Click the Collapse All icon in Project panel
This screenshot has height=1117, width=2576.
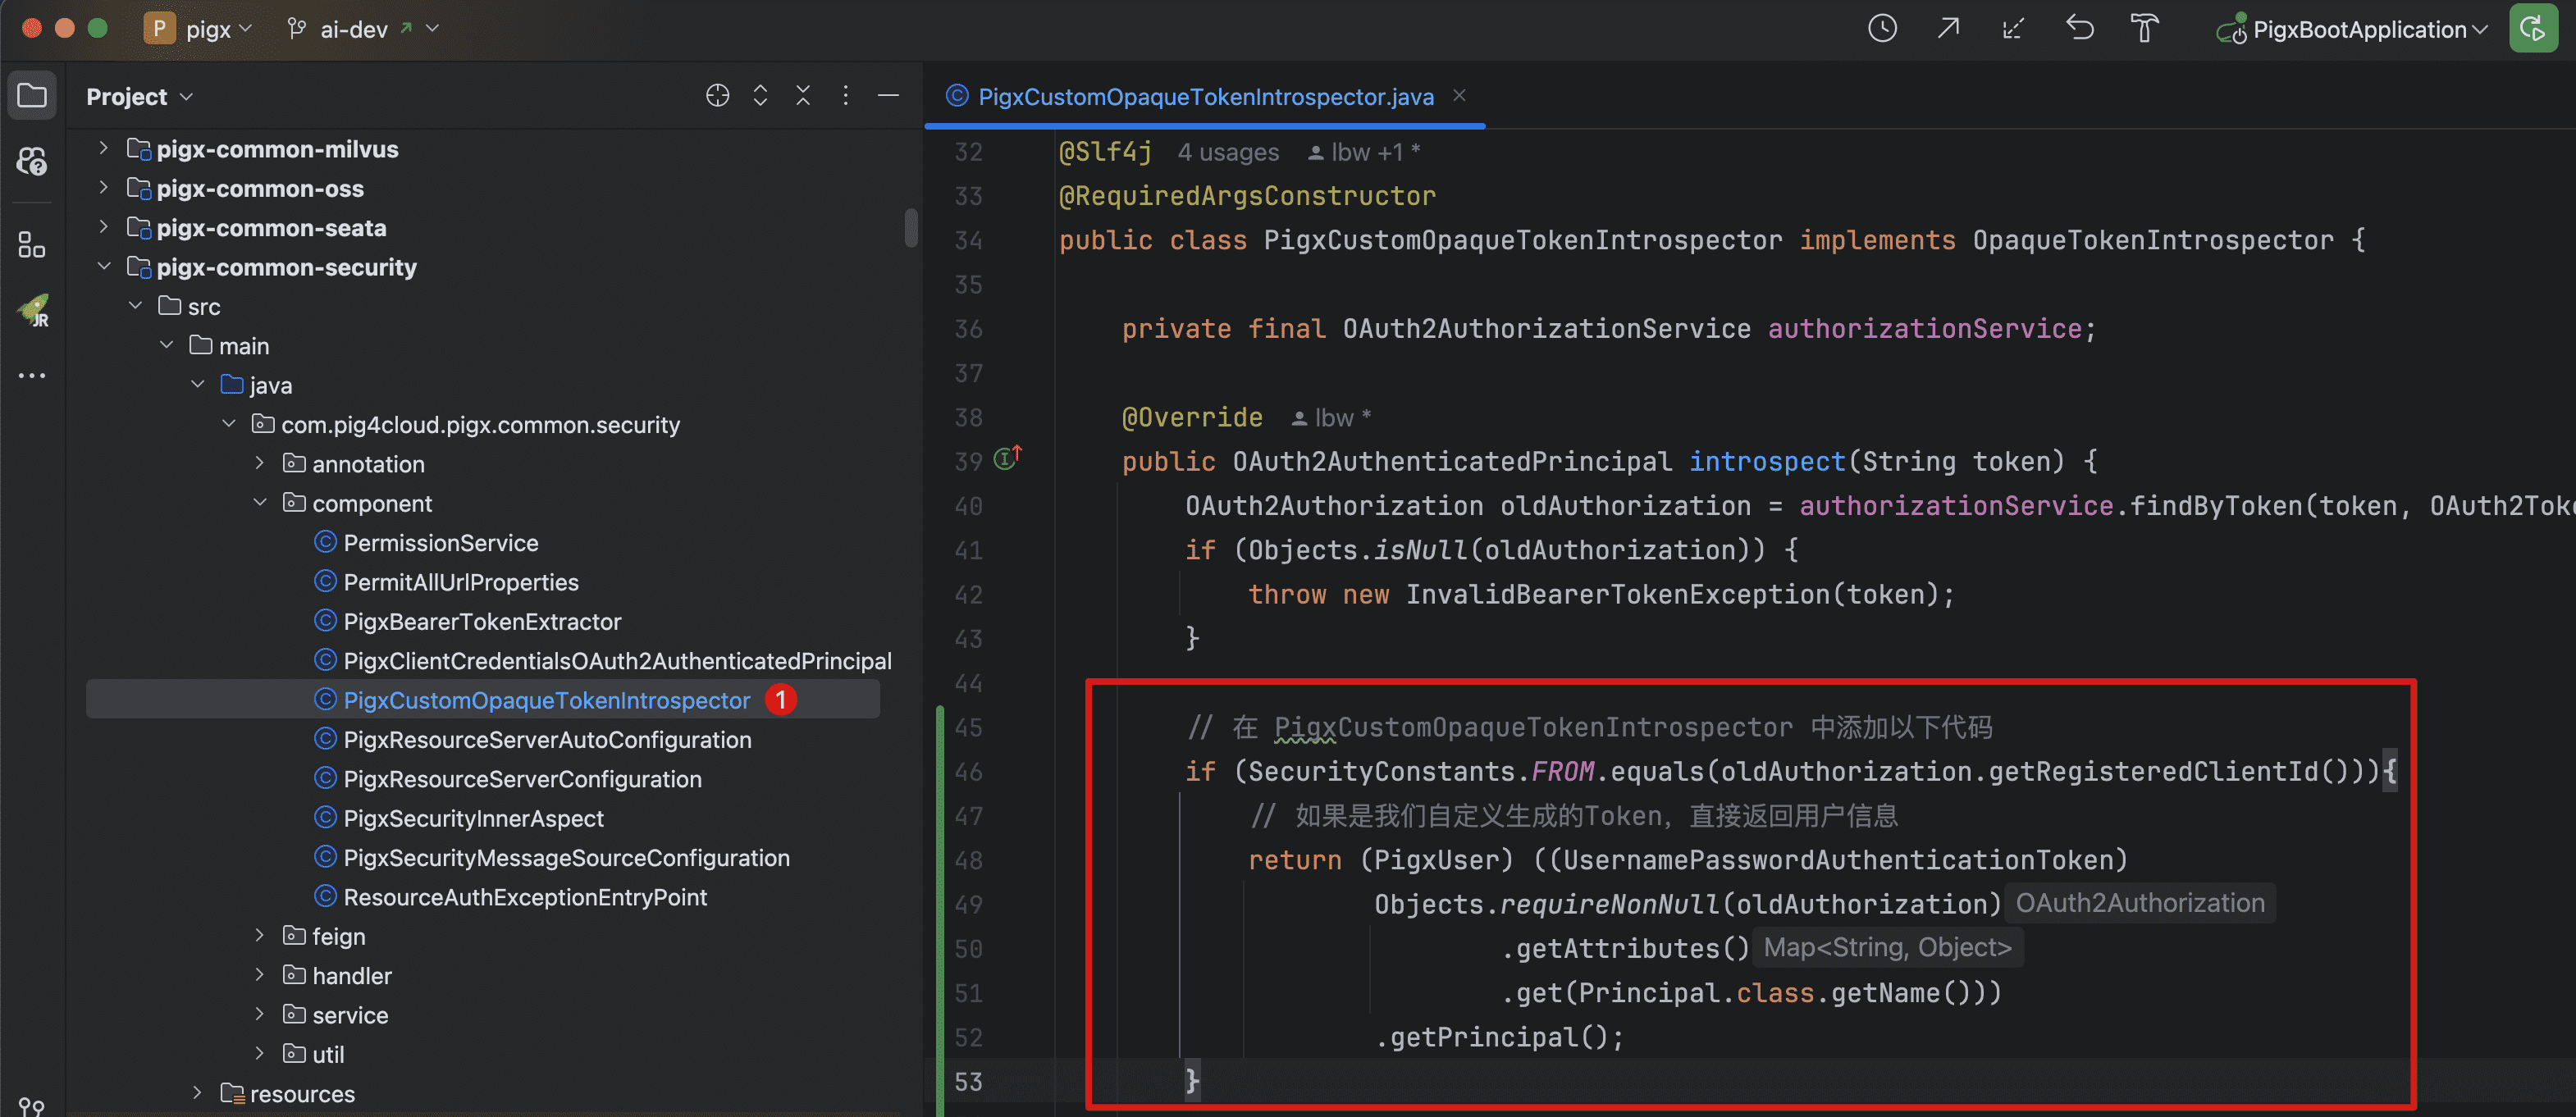coord(802,96)
